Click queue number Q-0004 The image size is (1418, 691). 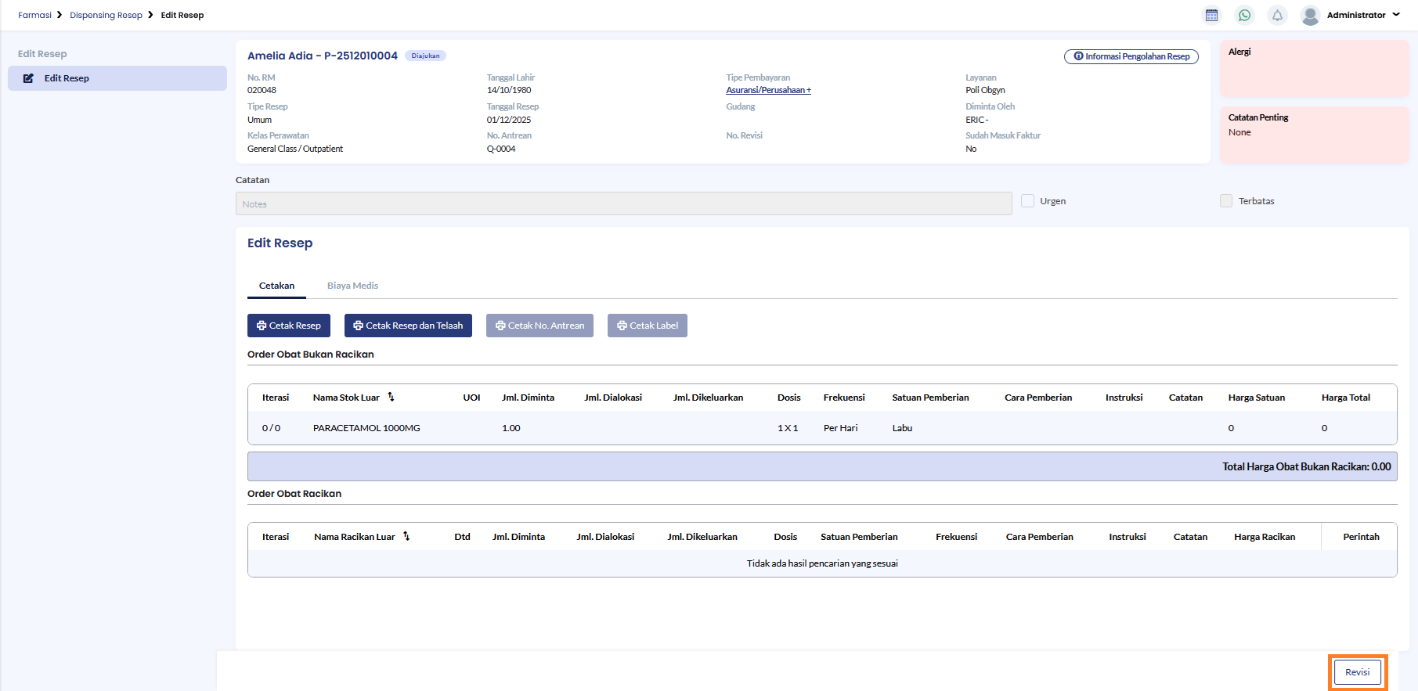click(501, 149)
